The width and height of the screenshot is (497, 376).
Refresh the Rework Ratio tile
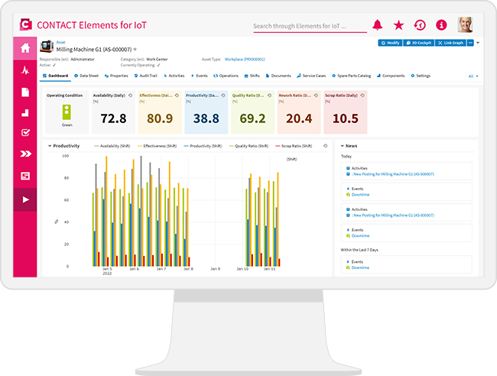tap(316, 96)
